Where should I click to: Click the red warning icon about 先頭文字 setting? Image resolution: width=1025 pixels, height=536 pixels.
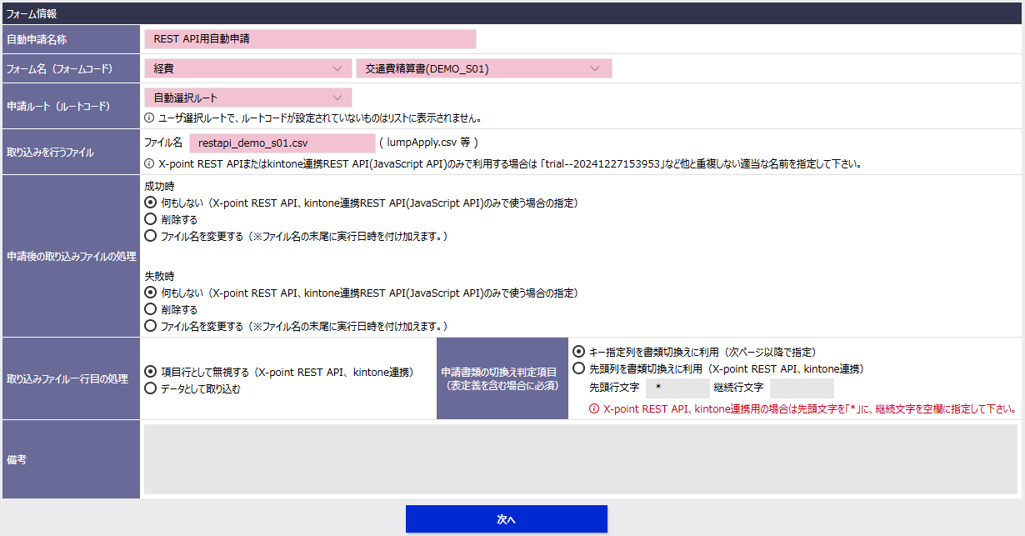click(x=594, y=408)
